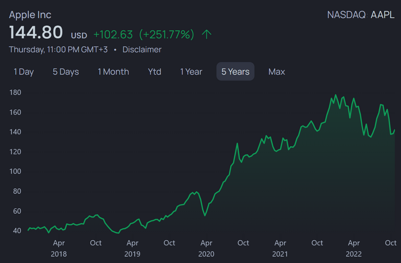401x263 pixels.
Task: Select the 5 Days range tab
Action: pos(66,72)
